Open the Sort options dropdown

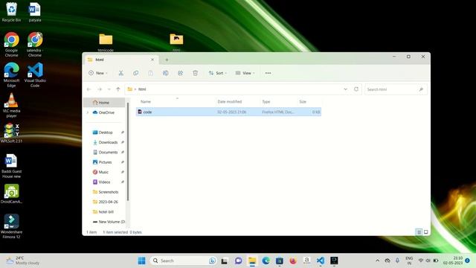pyautogui.click(x=218, y=73)
